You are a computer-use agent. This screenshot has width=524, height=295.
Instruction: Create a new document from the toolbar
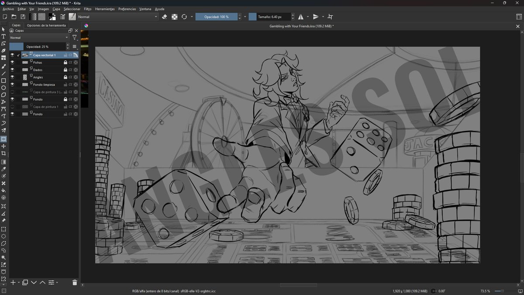pyautogui.click(x=5, y=17)
